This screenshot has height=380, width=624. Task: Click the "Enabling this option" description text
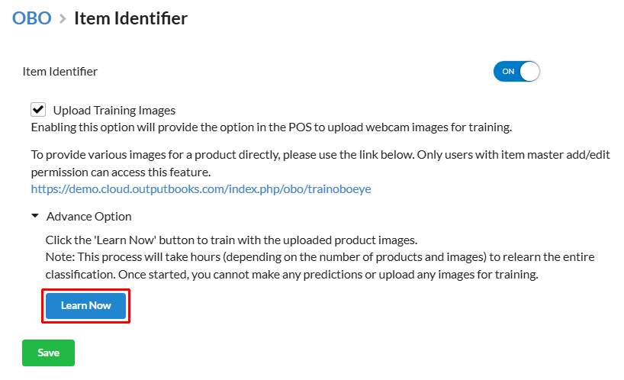(x=272, y=127)
